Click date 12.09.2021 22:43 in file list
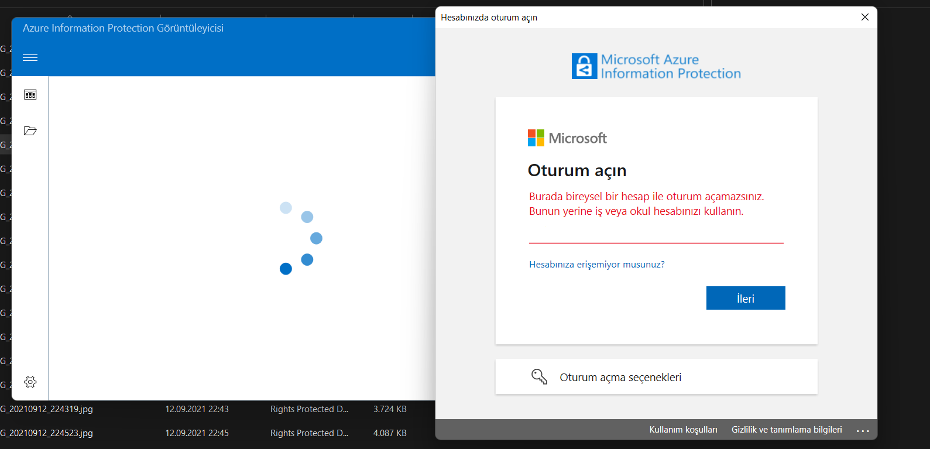 (197, 409)
